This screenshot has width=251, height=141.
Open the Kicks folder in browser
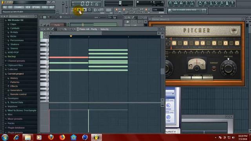click(13, 36)
